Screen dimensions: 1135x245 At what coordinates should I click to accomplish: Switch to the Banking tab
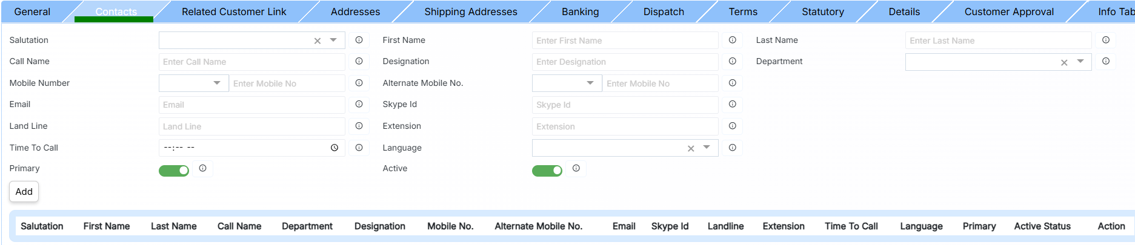click(580, 11)
